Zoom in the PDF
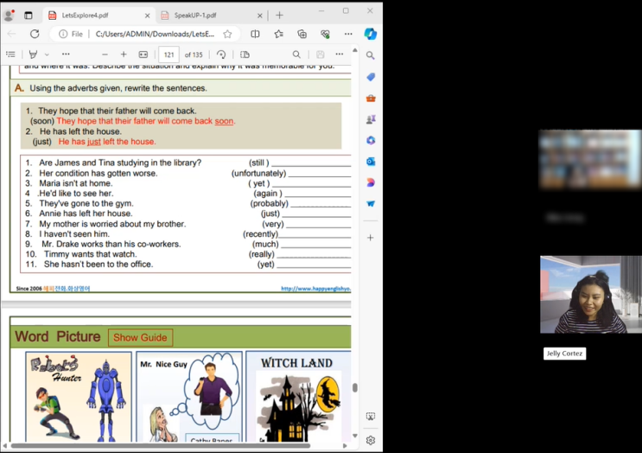Image resolution: width=642 pixels, height=453 pixels. click(124, 54)
